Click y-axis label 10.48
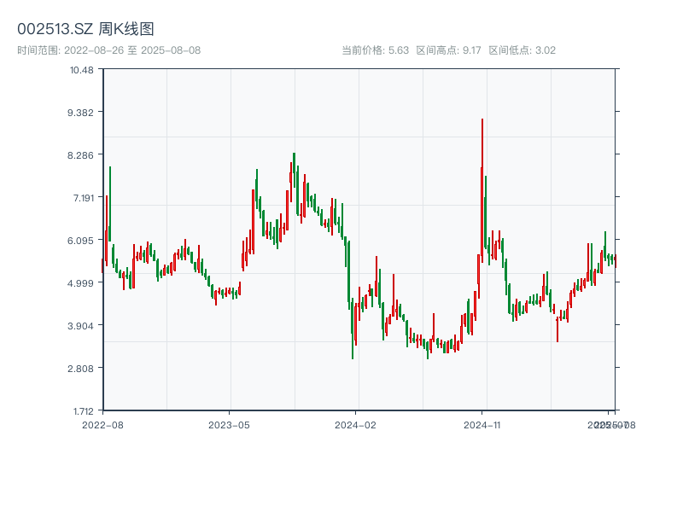 pyautogui.click(x=82, y=70)
